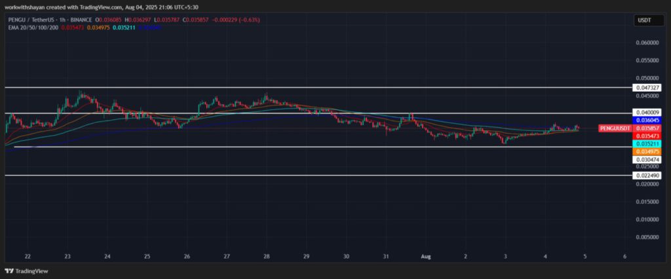Click the PENGUUSDT price tag on chart

click(x=615, y=128)
